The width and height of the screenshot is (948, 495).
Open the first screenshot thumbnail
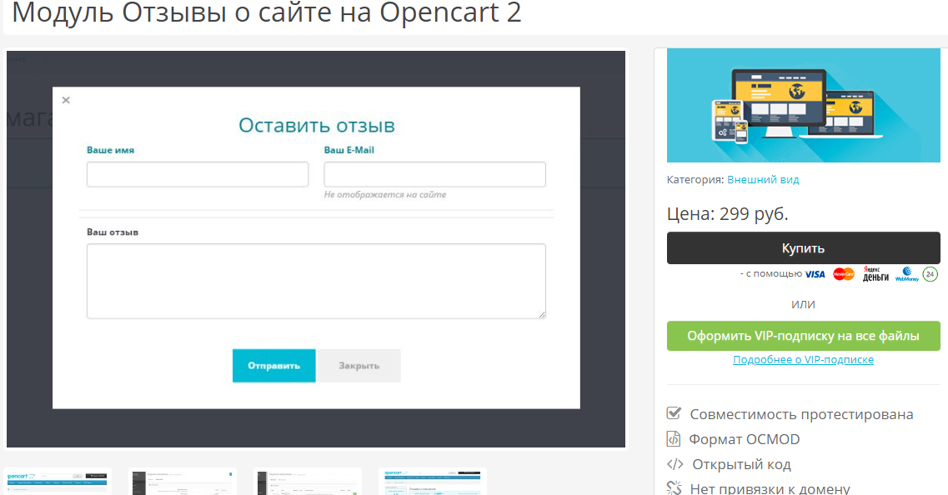click(57, 481)
